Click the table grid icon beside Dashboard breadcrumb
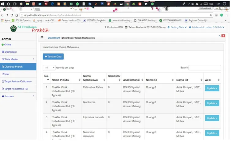Image resolution: width=231 pixels, height=142 pixels. (x=42, y=37)
